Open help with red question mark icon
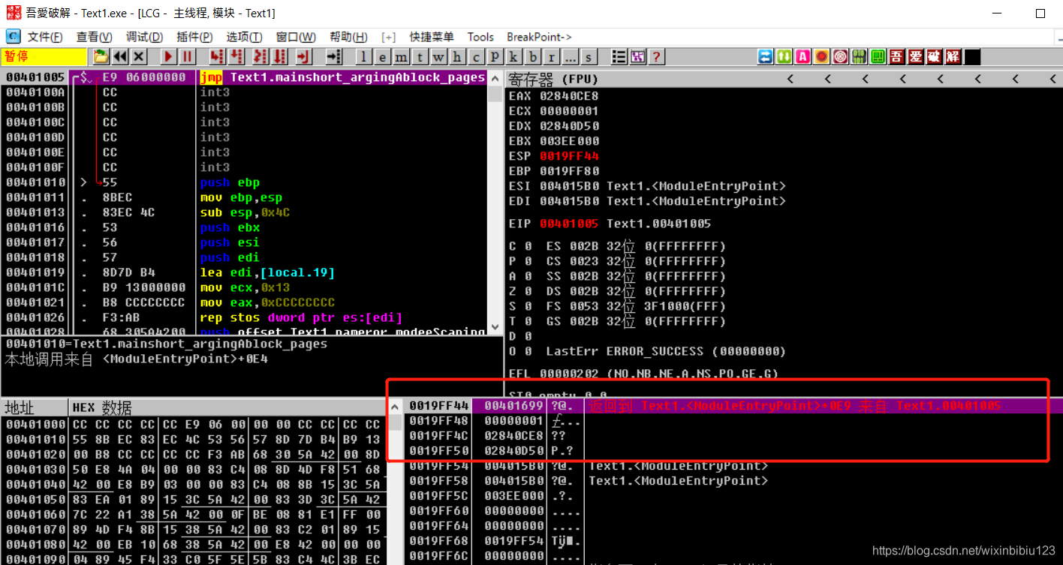 click(657, 57)
